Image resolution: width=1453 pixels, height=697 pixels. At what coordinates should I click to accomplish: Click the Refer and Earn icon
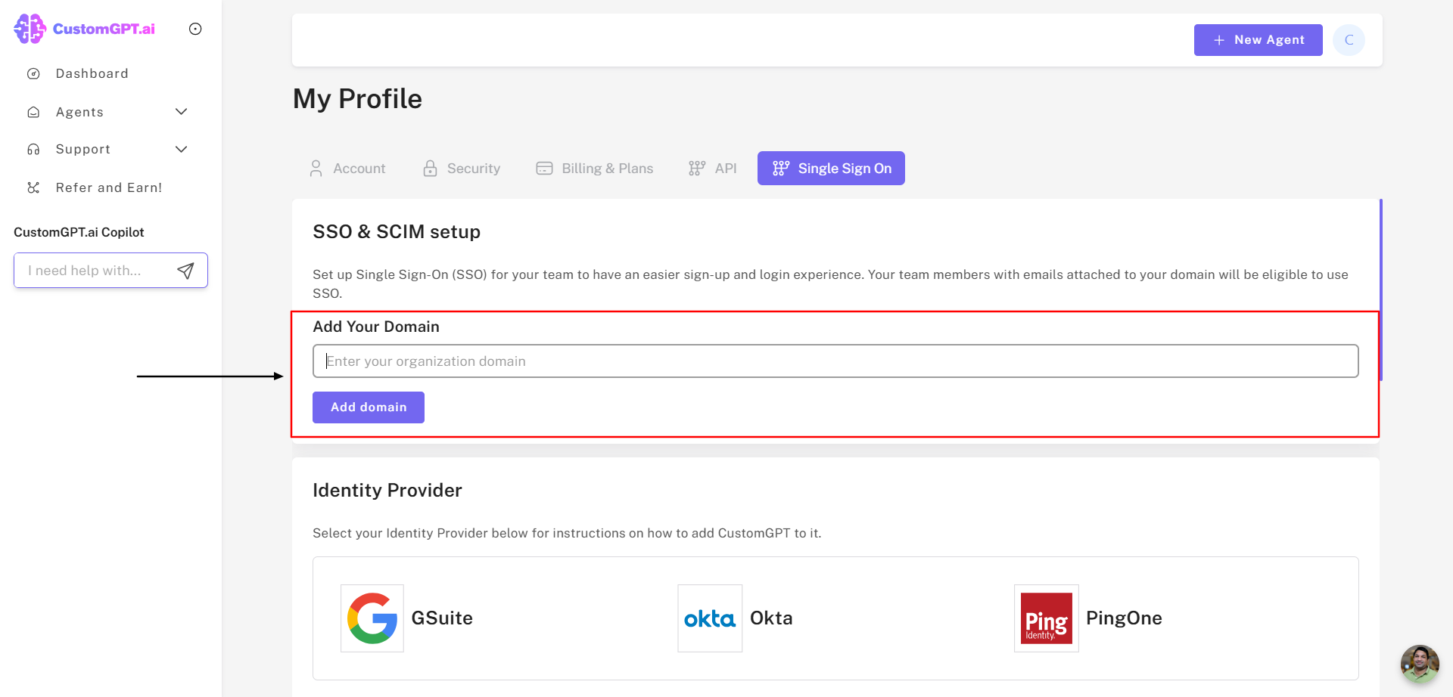33,187
